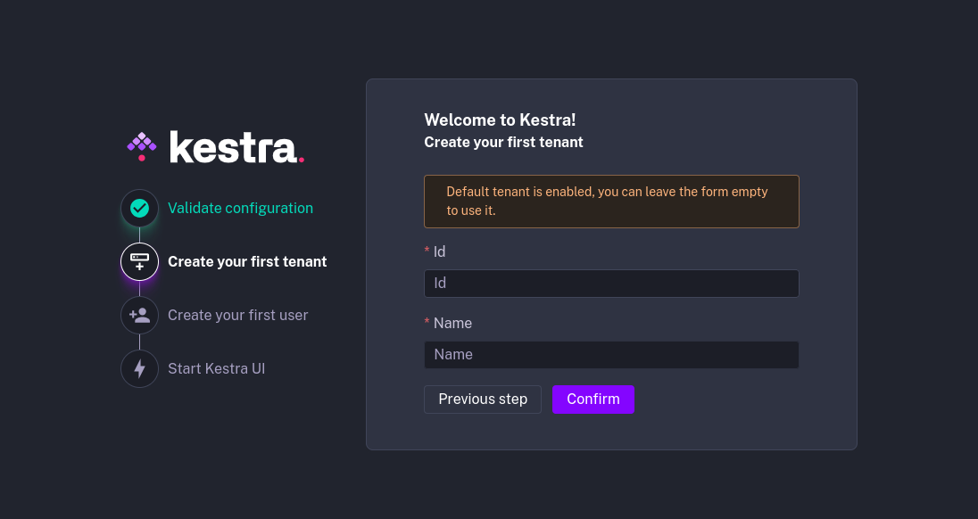Screen dimensions: 978x519
Task: Click the default tenant warning banner
Action: 611,201
